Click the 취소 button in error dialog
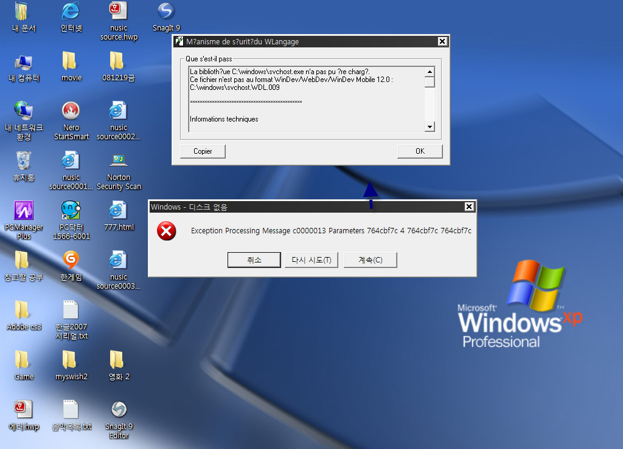This screenshot has height=449, width=623. [254, 260]
